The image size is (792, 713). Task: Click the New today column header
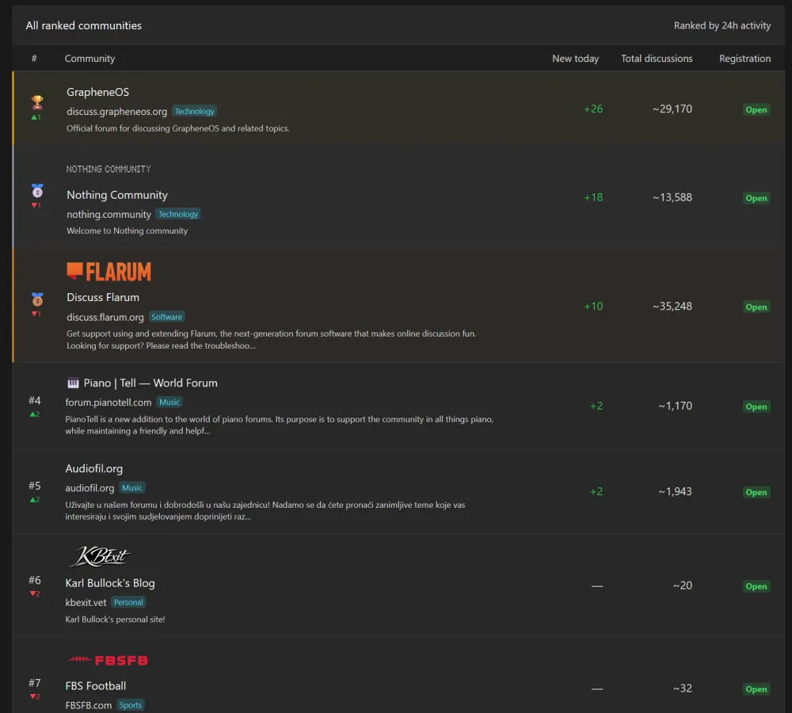(575, 59)
